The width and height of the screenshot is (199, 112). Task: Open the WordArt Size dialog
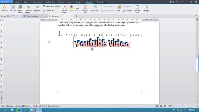point(85,9)
